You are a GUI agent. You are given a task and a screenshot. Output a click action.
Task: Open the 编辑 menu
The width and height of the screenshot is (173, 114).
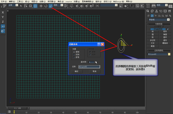[12, 1]
